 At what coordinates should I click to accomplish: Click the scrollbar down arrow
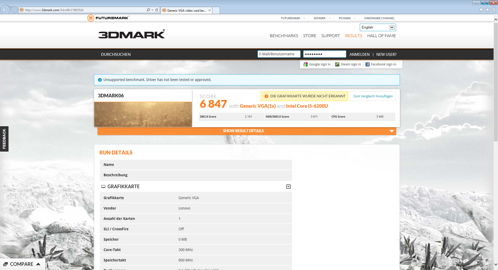coord(496,265)
